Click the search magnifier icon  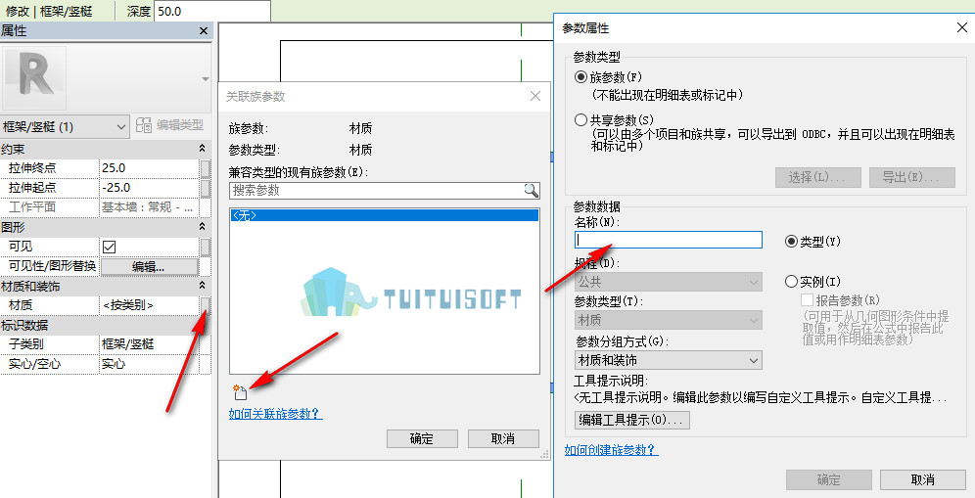click(531, 190)
